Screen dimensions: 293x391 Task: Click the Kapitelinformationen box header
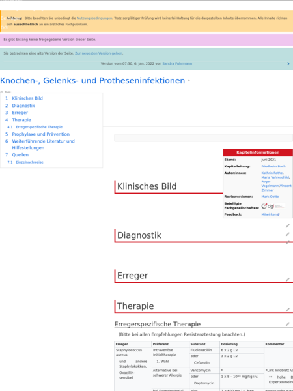click(x=258, y=152)
